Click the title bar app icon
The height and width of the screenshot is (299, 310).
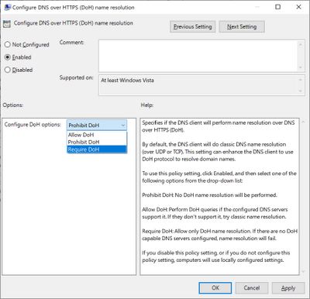[7, 7]
